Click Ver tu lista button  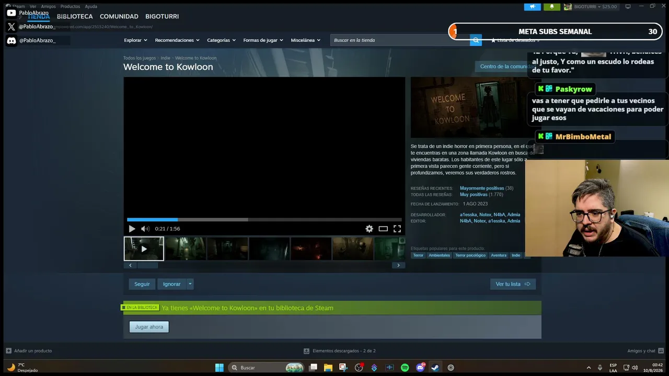point(513,284)
